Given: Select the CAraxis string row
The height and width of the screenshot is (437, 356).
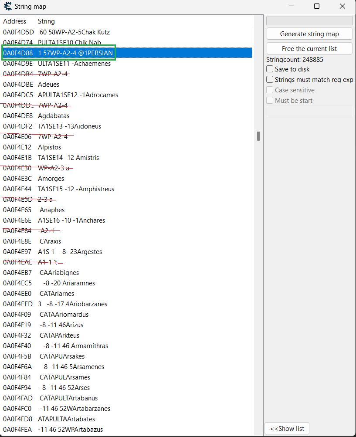Looking at the screenshot, I should (126, 241).
